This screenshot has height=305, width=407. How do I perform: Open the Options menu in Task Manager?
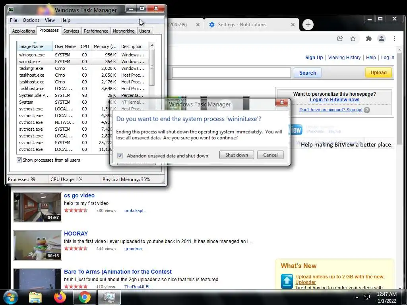(31, 20)
